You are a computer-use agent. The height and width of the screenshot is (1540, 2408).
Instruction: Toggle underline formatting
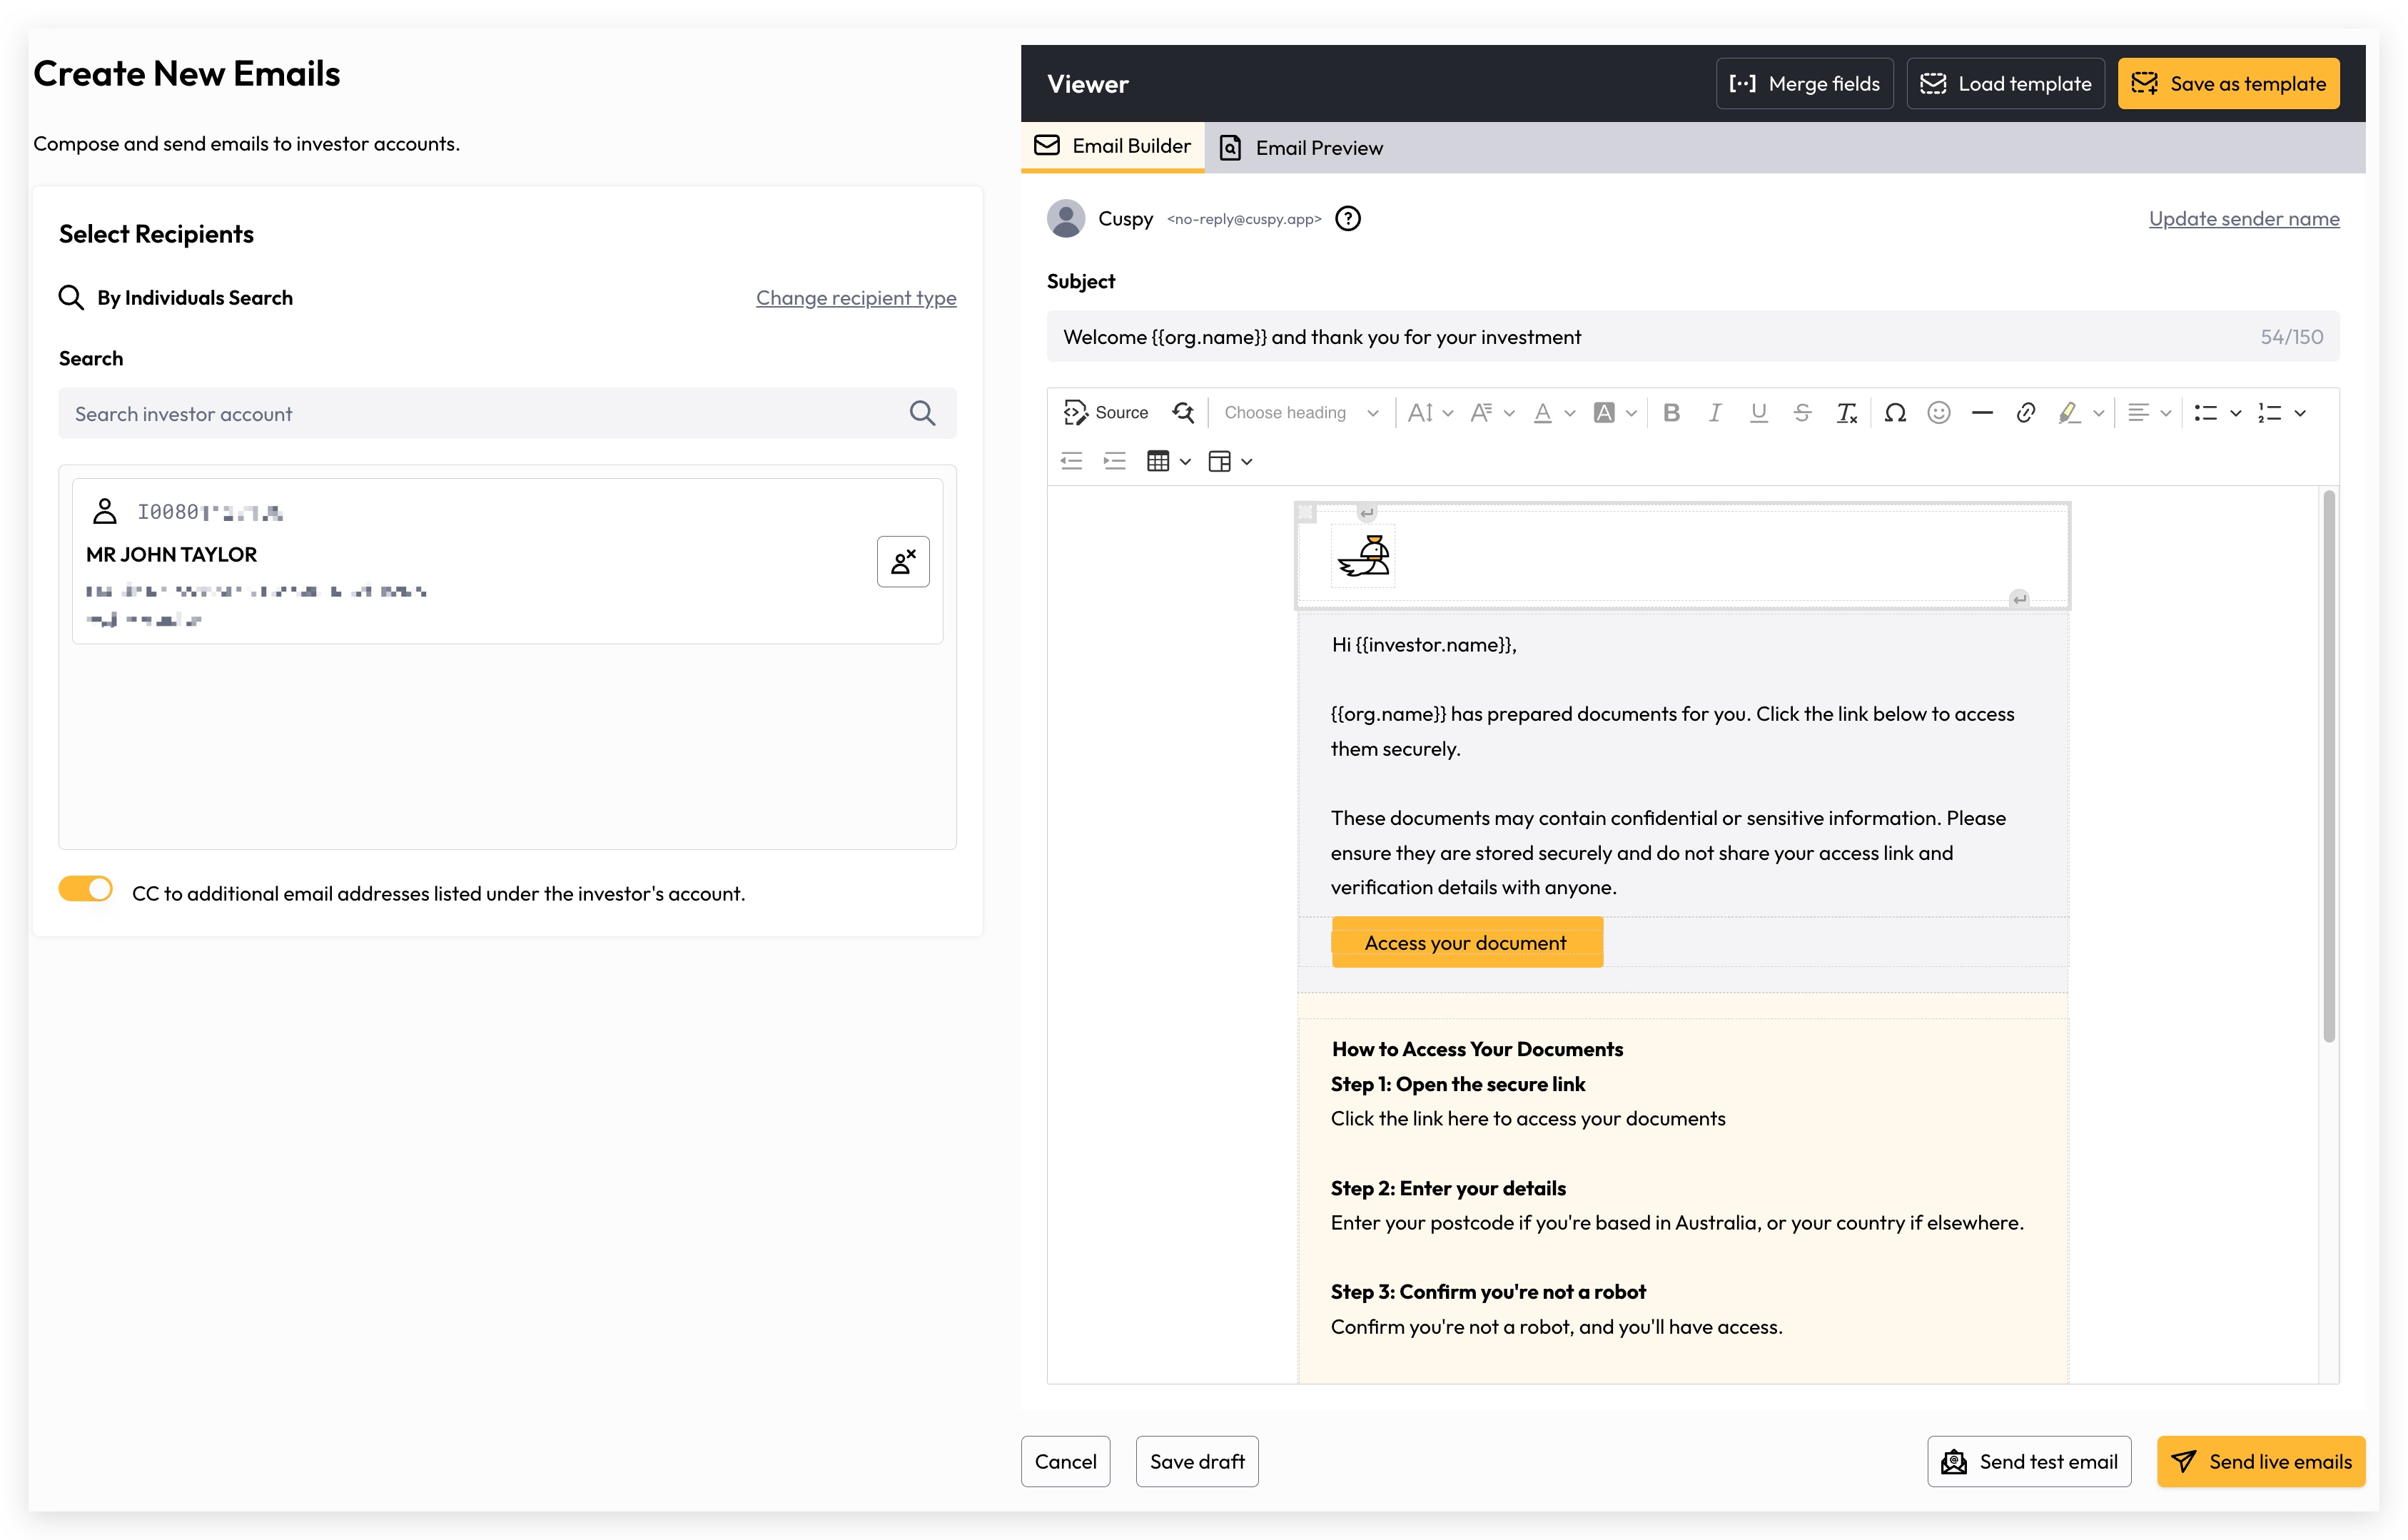coord(1759,412)
